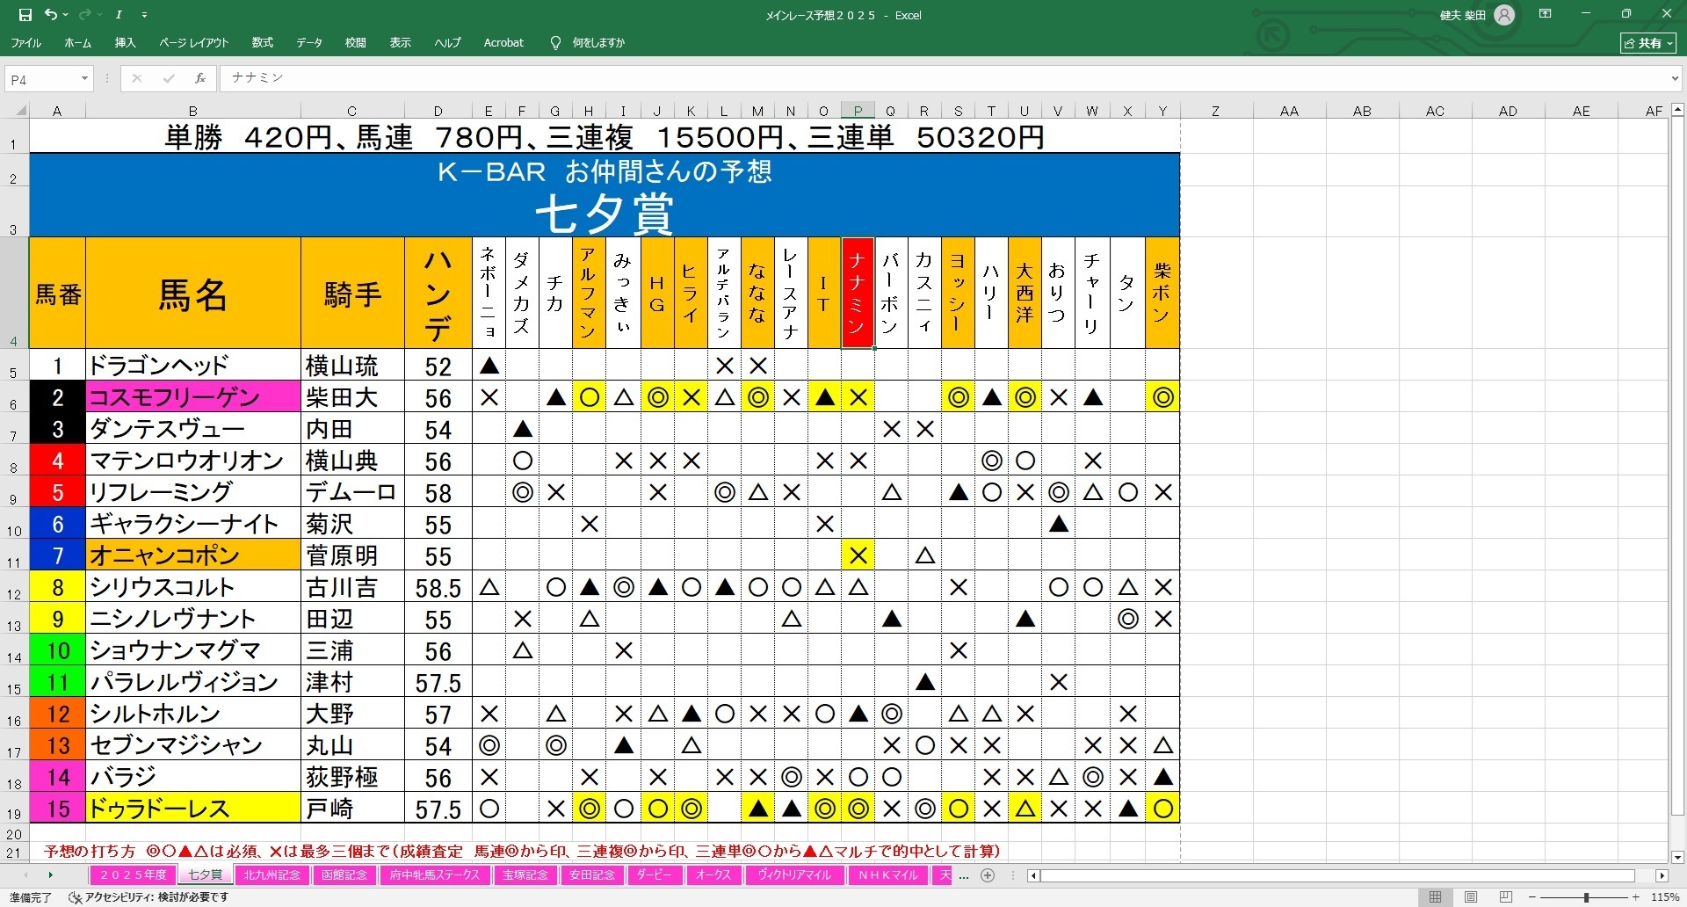Select cell with horse name コスモフリーゲン

tap(193, 397)
